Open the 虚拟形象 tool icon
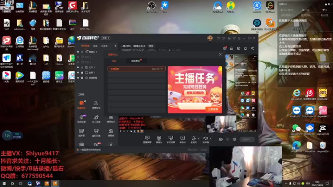The image size is (333, 187). [x=96, y=133]
